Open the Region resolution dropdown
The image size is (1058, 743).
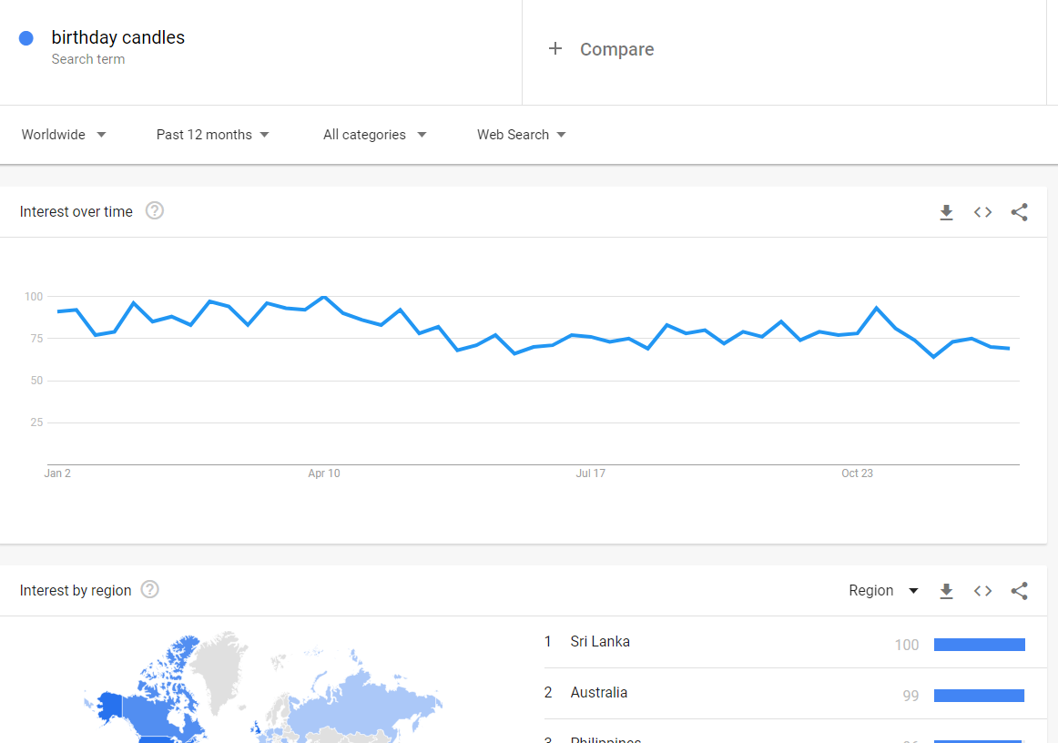click(x=883, y=591)
